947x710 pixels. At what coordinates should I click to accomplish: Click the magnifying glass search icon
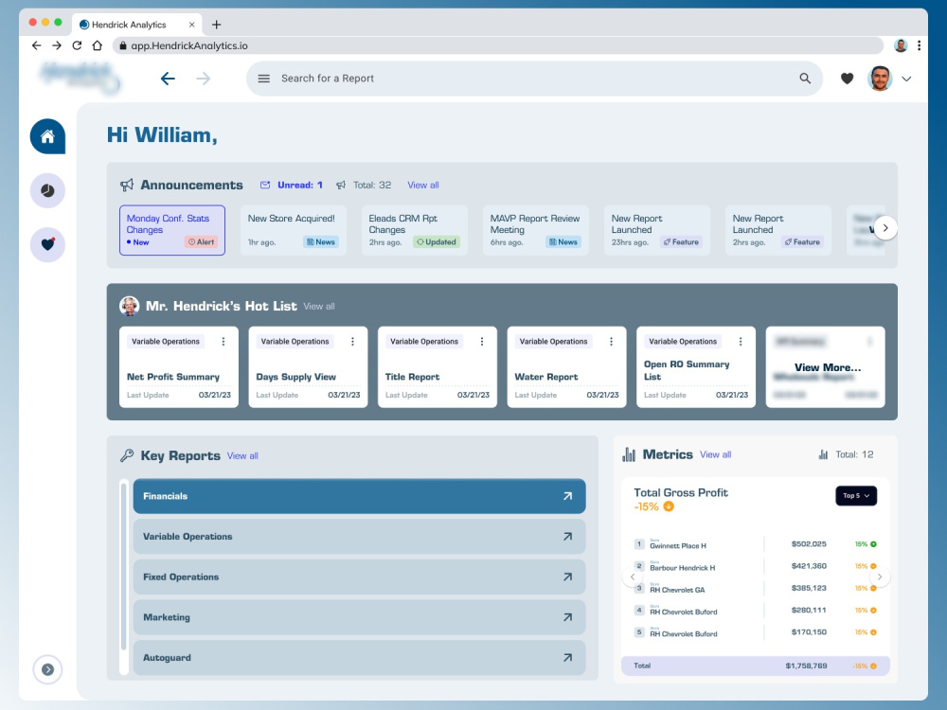coord(805,79)
